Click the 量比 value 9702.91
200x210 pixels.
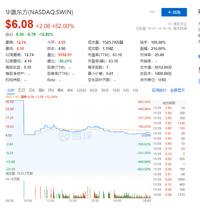(65, 55)
